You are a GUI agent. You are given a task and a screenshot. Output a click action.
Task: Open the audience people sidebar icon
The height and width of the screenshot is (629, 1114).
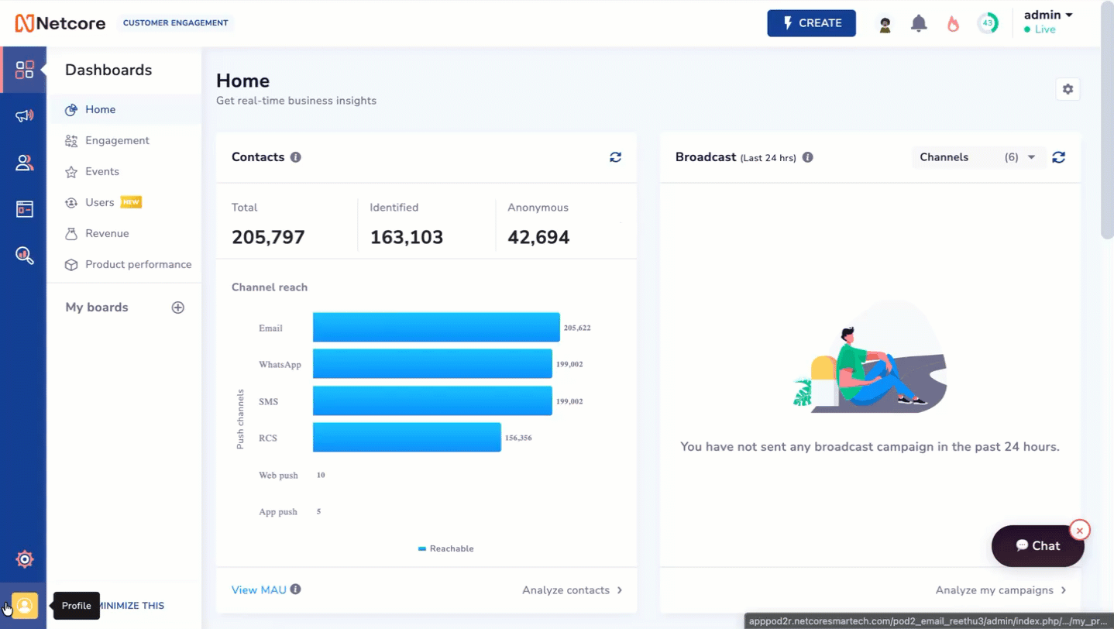point(25,163)
